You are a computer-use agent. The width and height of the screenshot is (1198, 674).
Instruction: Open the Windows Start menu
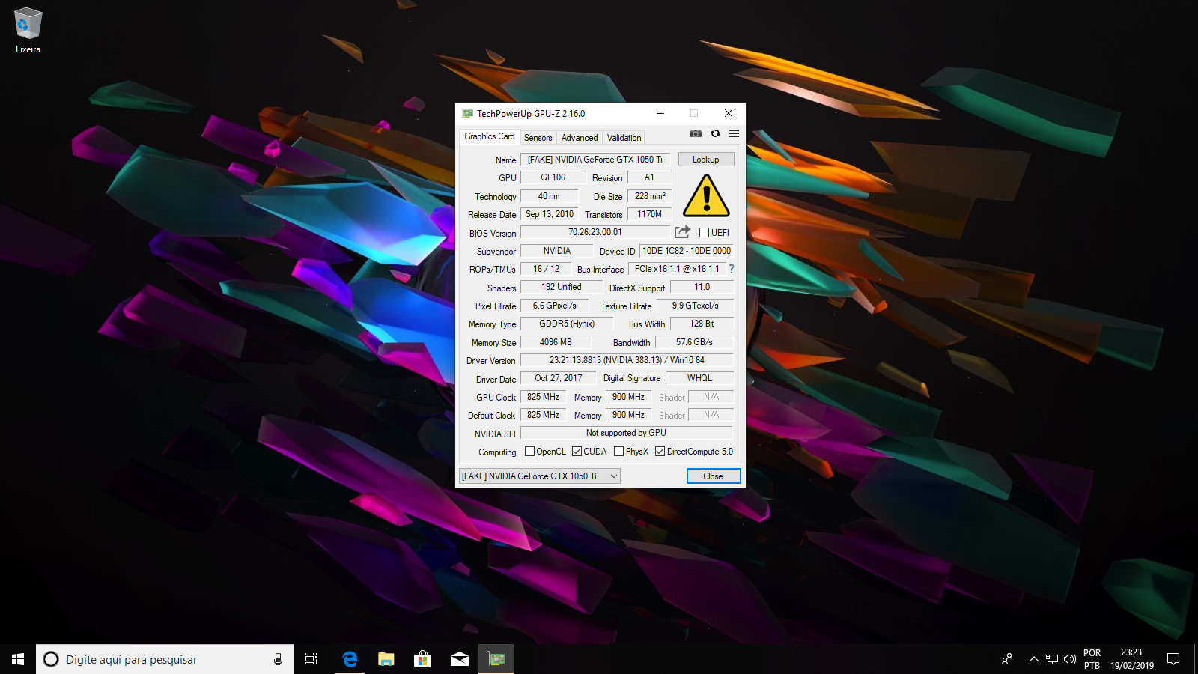pyautogui.click(x=18, y=659)
